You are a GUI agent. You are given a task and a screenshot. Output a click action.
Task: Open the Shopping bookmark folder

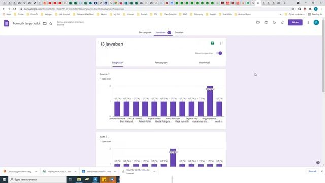coord(197,14)
